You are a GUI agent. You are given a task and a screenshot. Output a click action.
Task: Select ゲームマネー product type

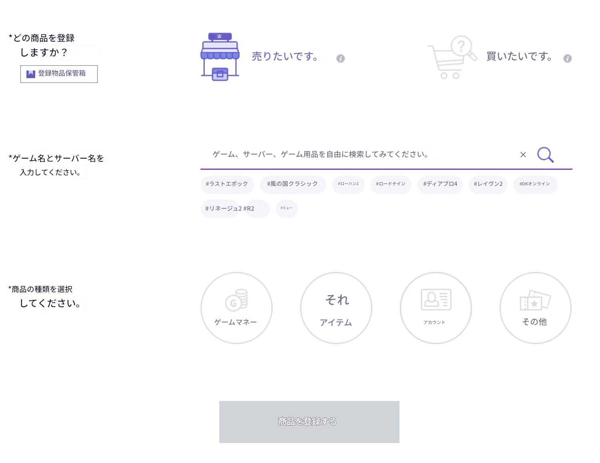pos(236,308)
